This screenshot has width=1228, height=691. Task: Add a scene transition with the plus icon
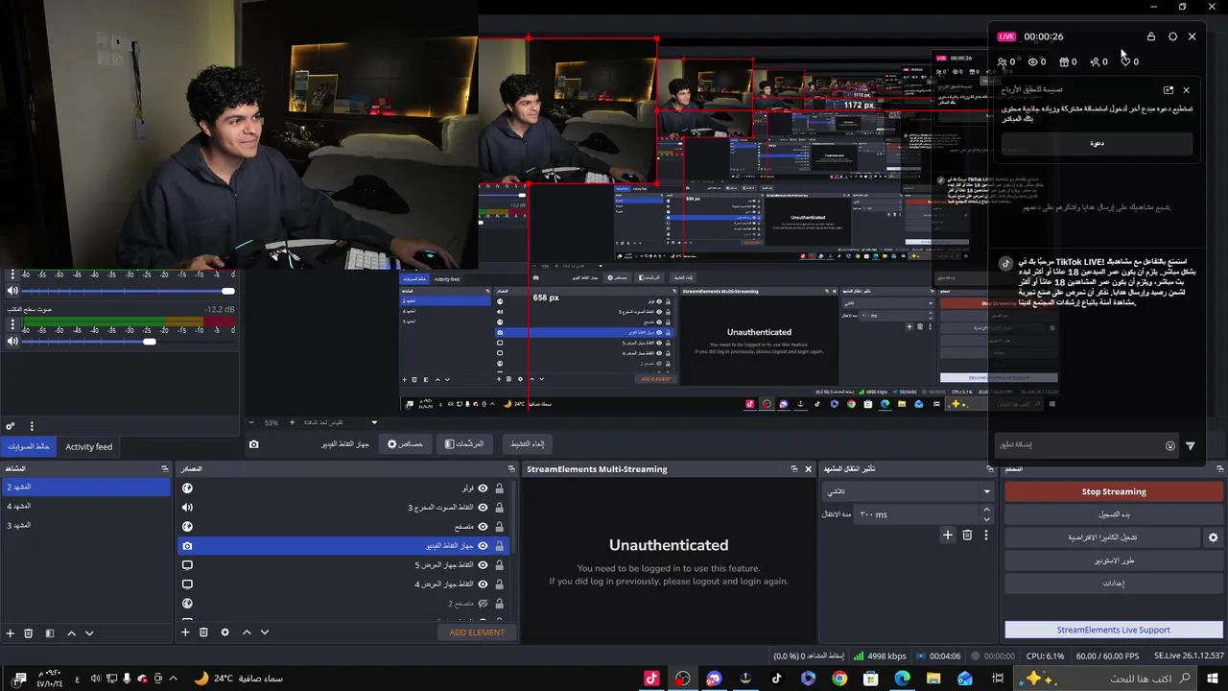(948, 535)
